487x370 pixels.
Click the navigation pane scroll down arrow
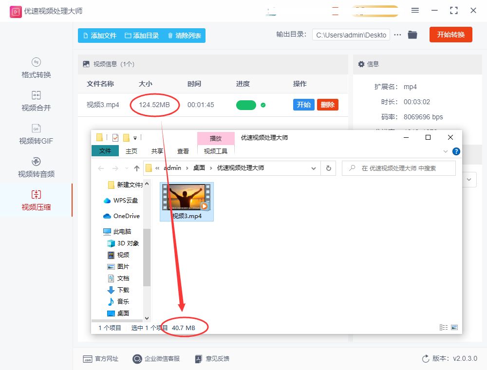[x=147, y=318]
